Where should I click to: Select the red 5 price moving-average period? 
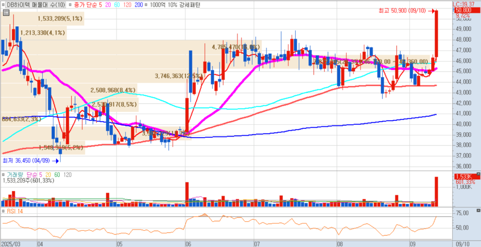pyautogui.click(x=101, y=5)
